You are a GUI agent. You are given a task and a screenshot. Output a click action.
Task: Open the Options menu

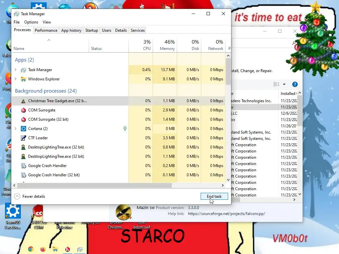(31, 22)
